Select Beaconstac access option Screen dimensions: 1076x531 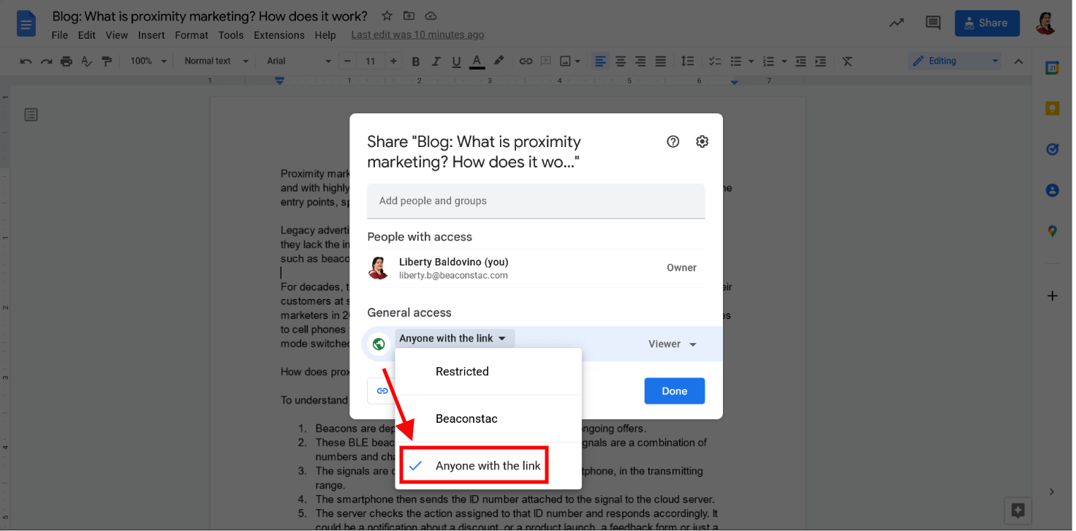tap(488, 418)
